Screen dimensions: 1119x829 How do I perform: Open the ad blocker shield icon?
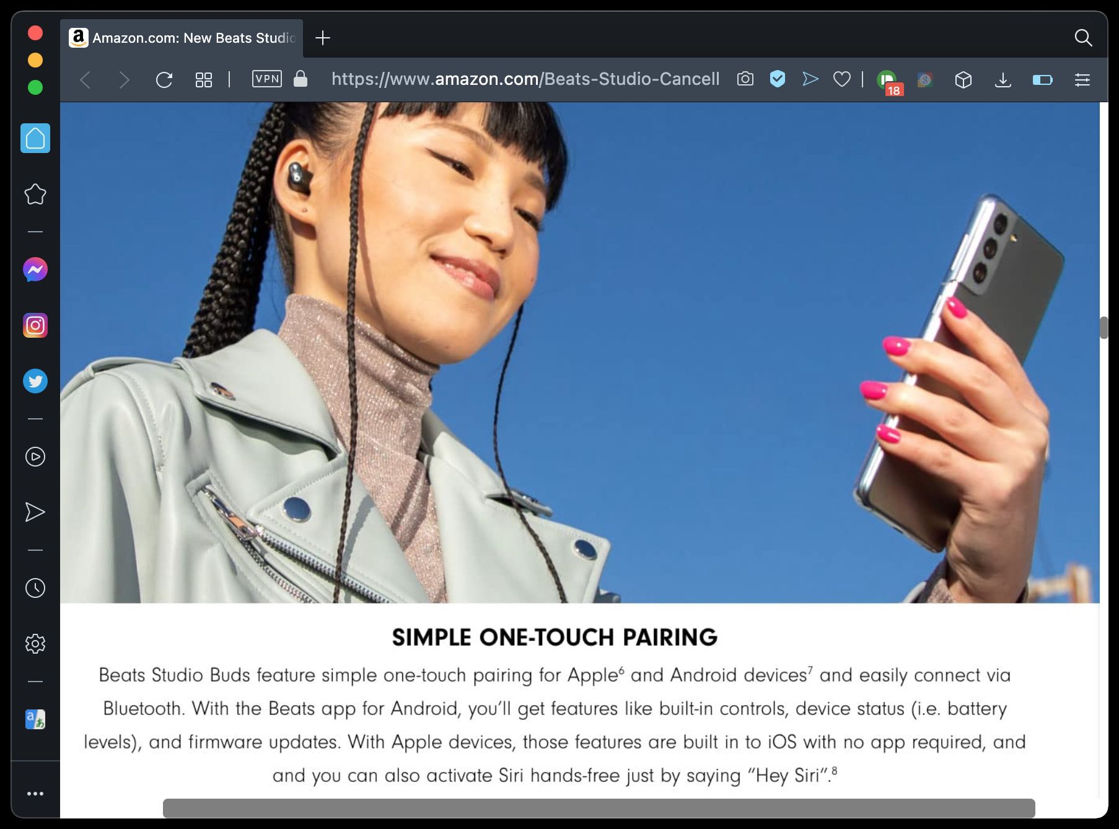tap(778, 79)
